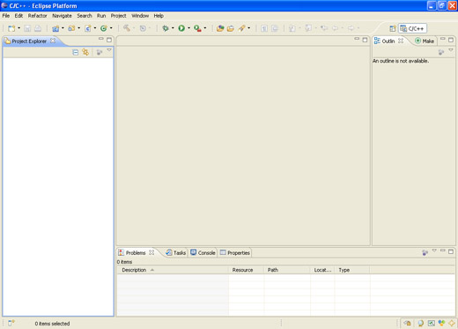Open the dropdown arrow beside the New icon
Viewport: 458px width, 329px height.
click(19, 28)
